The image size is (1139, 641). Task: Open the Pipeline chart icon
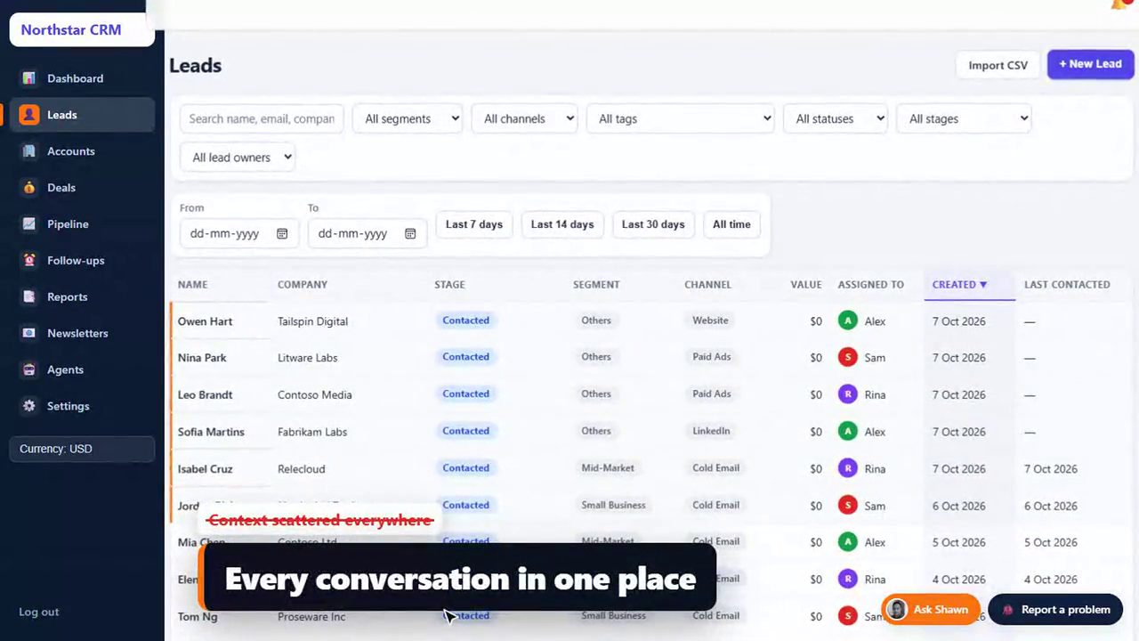point(29,224)
